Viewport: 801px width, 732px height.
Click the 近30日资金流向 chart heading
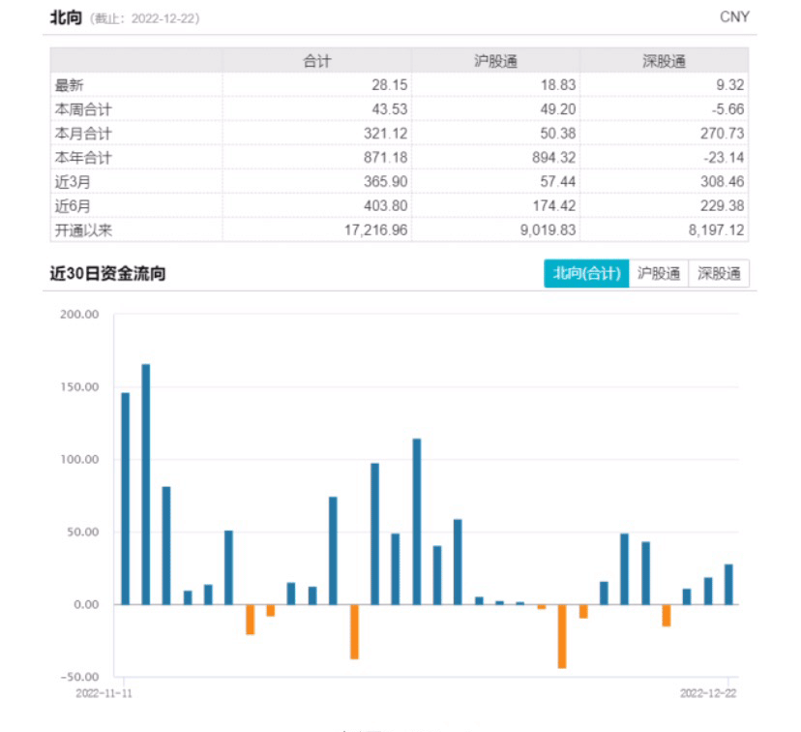pyautogui.click(x=107, y=274)
